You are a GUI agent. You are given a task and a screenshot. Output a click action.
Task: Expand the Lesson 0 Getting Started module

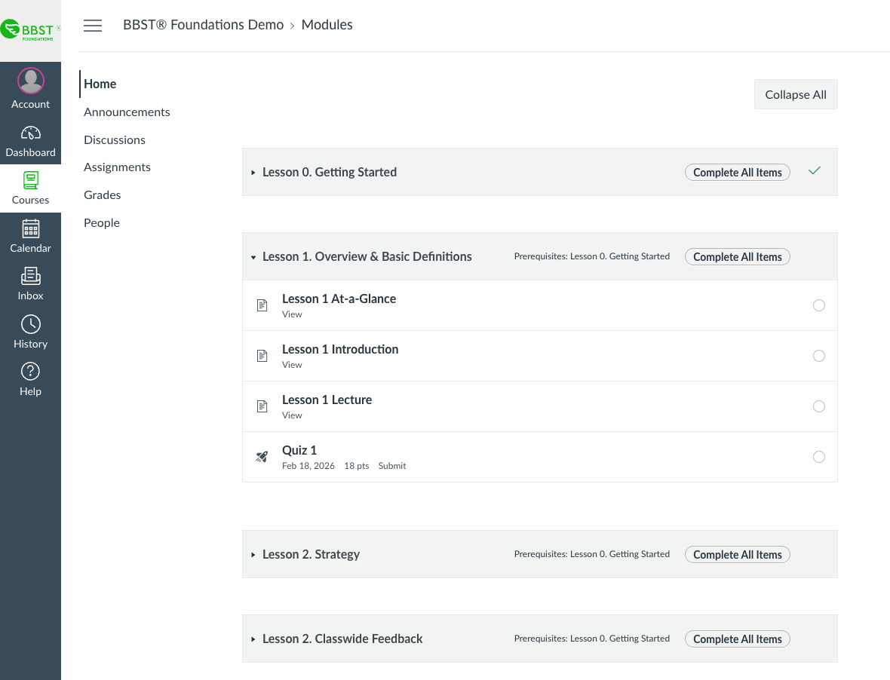[x=254, y=172]
